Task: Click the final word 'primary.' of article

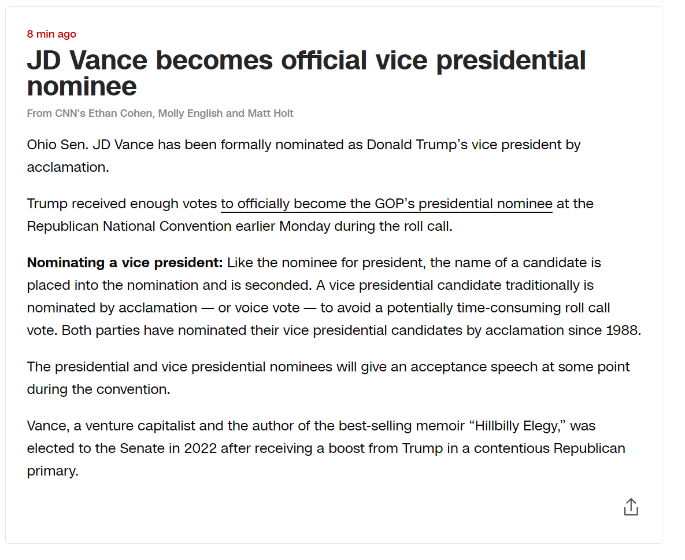Action: click(53, 471)
